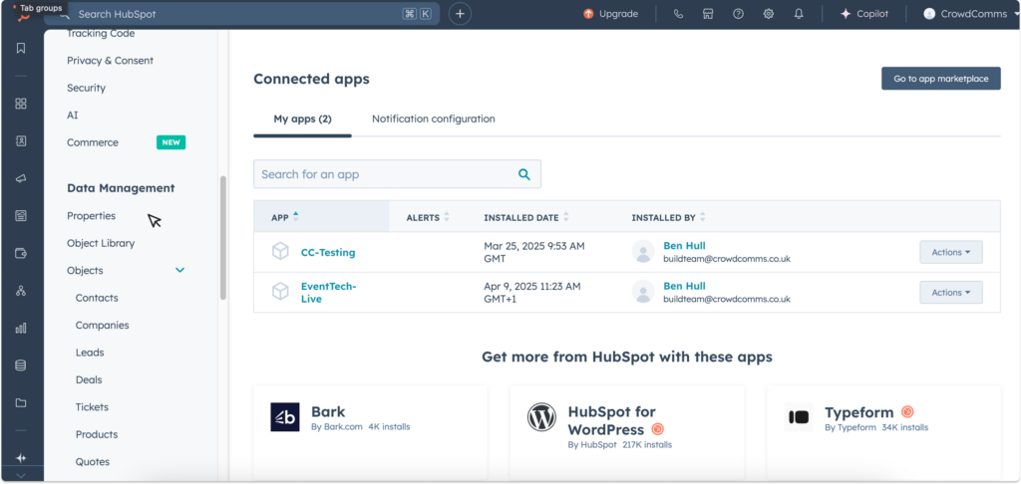Collapse the Objects section chevron
The image size is (1021, 484).
pyautogui.click(x=180, y=270)
